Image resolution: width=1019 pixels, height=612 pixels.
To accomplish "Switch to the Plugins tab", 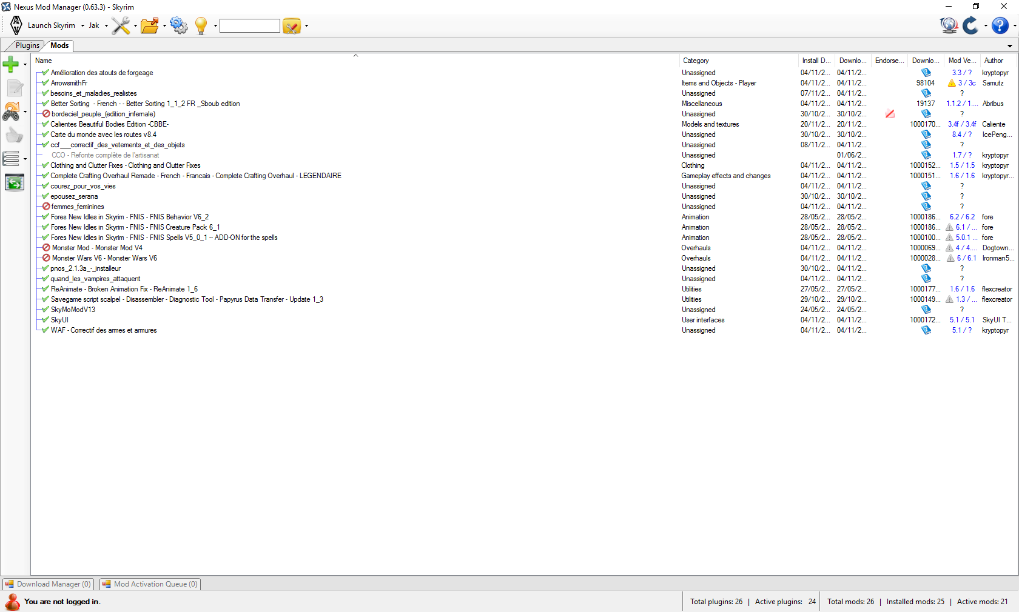I will click(x=27, y=45).
